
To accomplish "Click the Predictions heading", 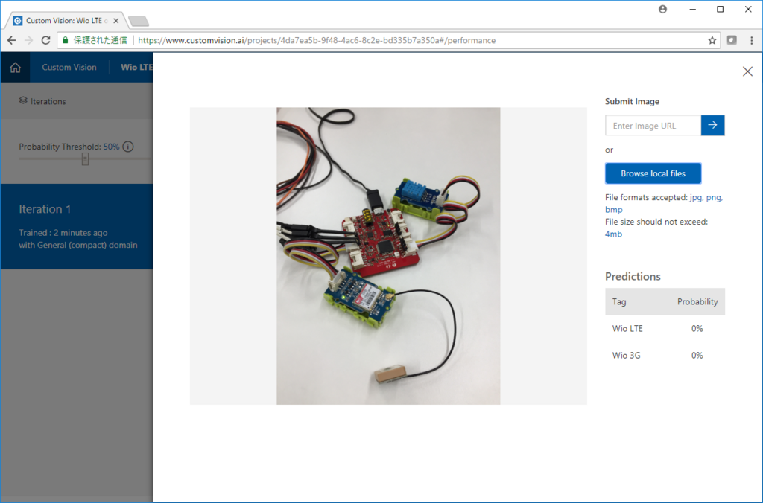I will point(633,276).
